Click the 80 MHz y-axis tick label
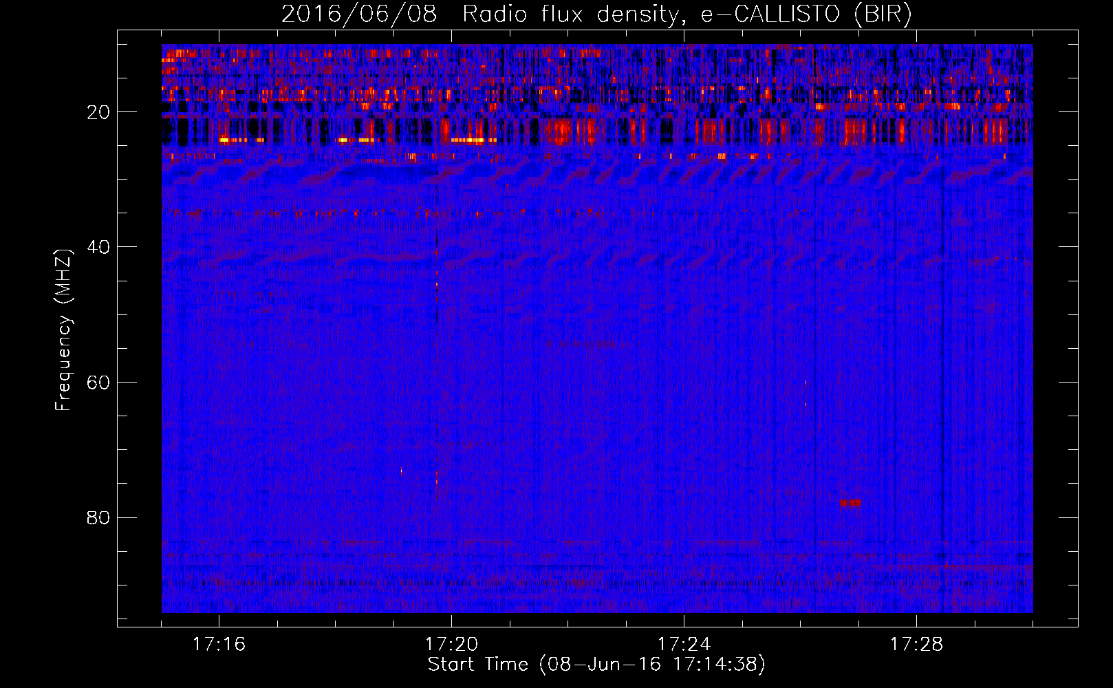 98,517
